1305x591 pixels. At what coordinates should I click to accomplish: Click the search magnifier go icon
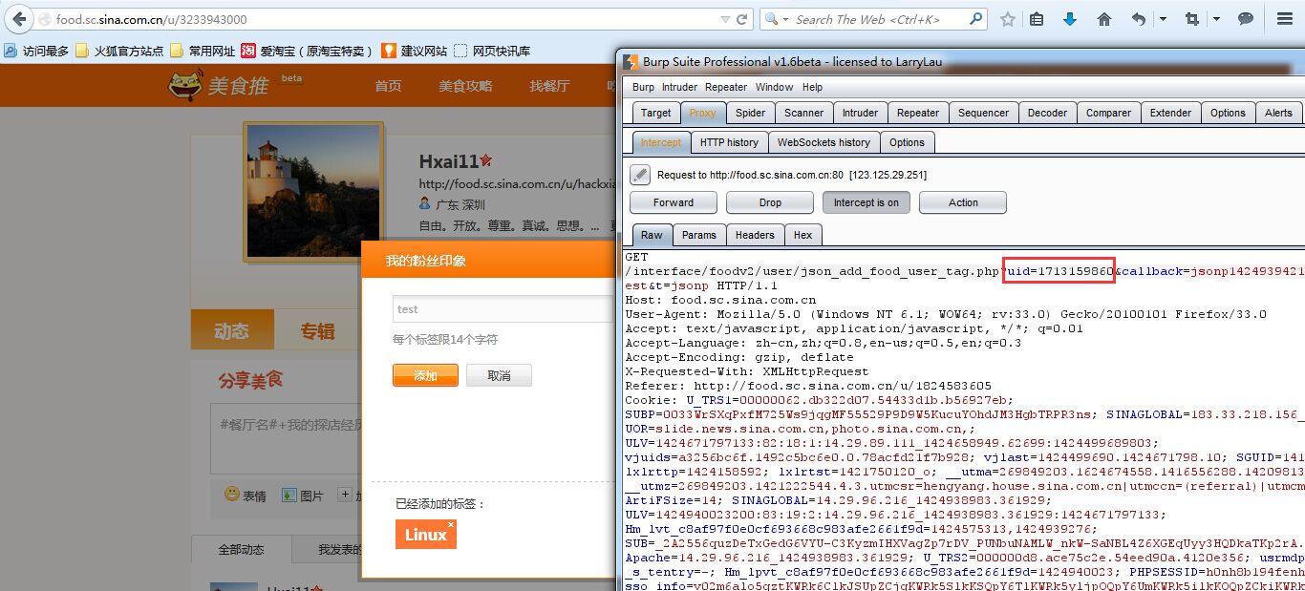[x=975, y=18]
